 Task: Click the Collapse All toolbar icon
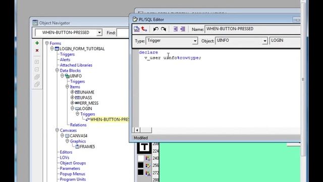coord(37,84)
